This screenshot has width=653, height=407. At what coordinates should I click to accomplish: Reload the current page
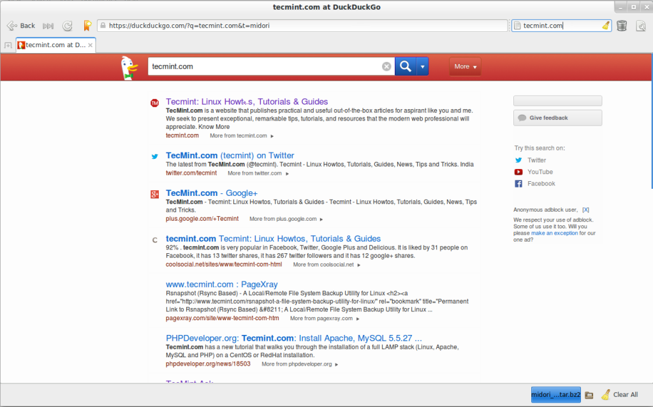pos(68,26)
